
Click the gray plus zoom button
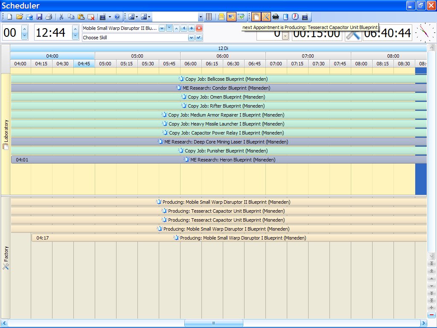(431, 307)
